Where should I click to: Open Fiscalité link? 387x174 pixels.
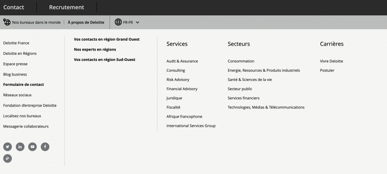pos(174,107)
